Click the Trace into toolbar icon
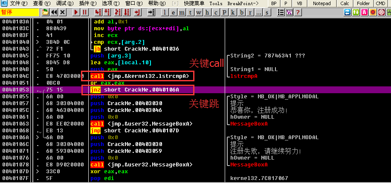 pos(118,12)
